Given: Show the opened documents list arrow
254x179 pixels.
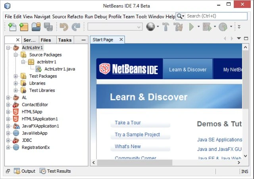Looking at the screenshot, I should click(x=239, y=38).
